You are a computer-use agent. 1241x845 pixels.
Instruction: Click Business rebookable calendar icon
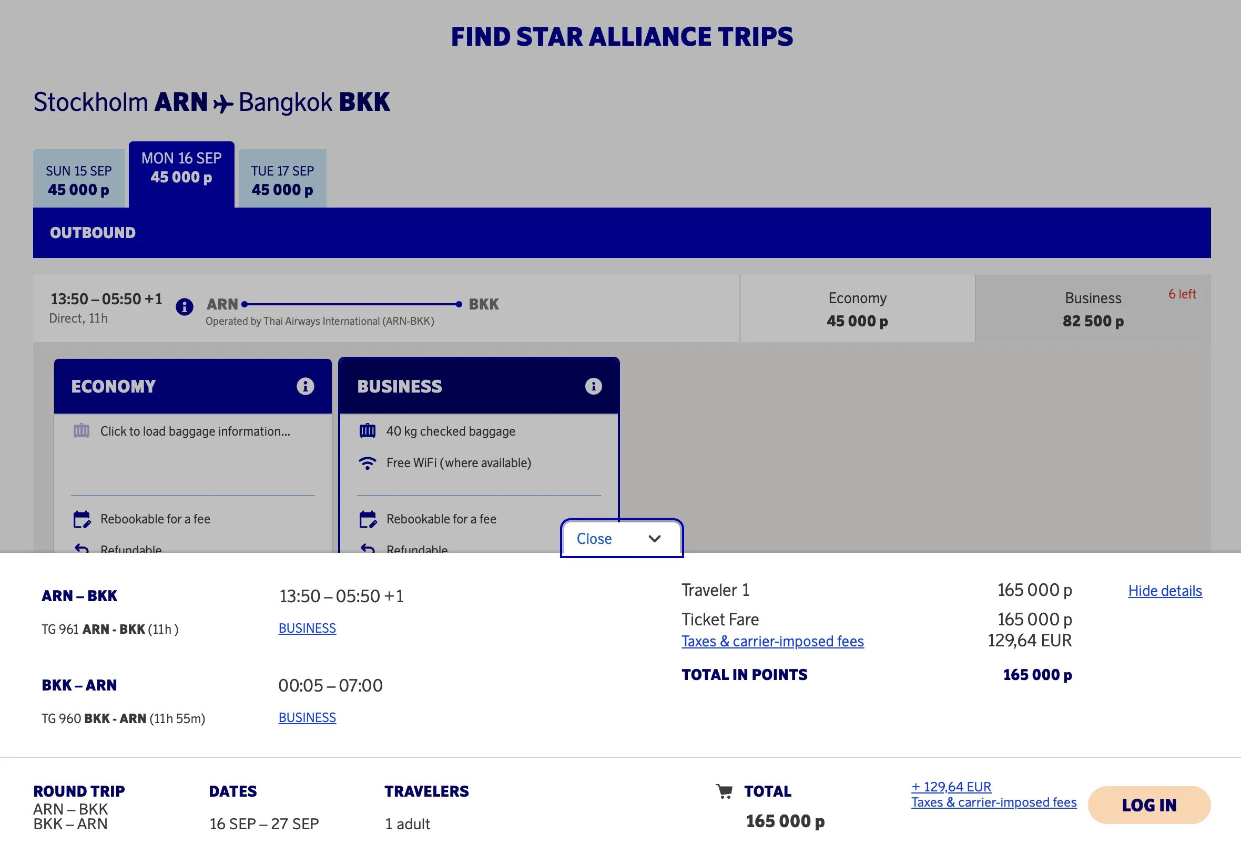[368, 519]
